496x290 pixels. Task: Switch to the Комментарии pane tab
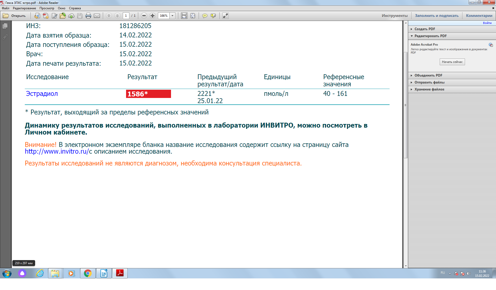pyautogui.click(x=479, y=16)
